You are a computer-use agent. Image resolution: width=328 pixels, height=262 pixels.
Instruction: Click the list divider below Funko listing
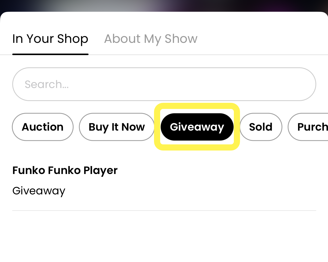click(164, 210)
